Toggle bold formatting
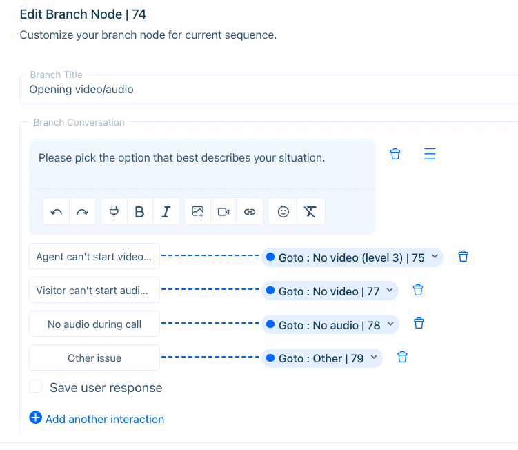The image size is (518, 450). coord(140,212)
